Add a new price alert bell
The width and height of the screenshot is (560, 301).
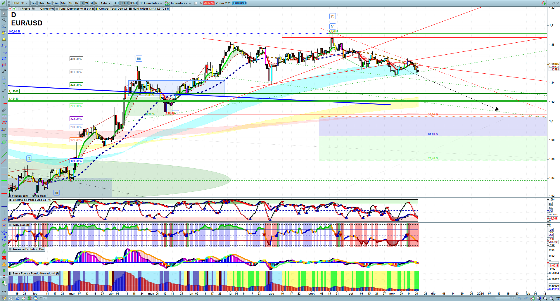4,39
